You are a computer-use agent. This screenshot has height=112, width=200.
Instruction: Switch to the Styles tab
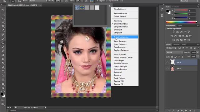click(180, 26)
